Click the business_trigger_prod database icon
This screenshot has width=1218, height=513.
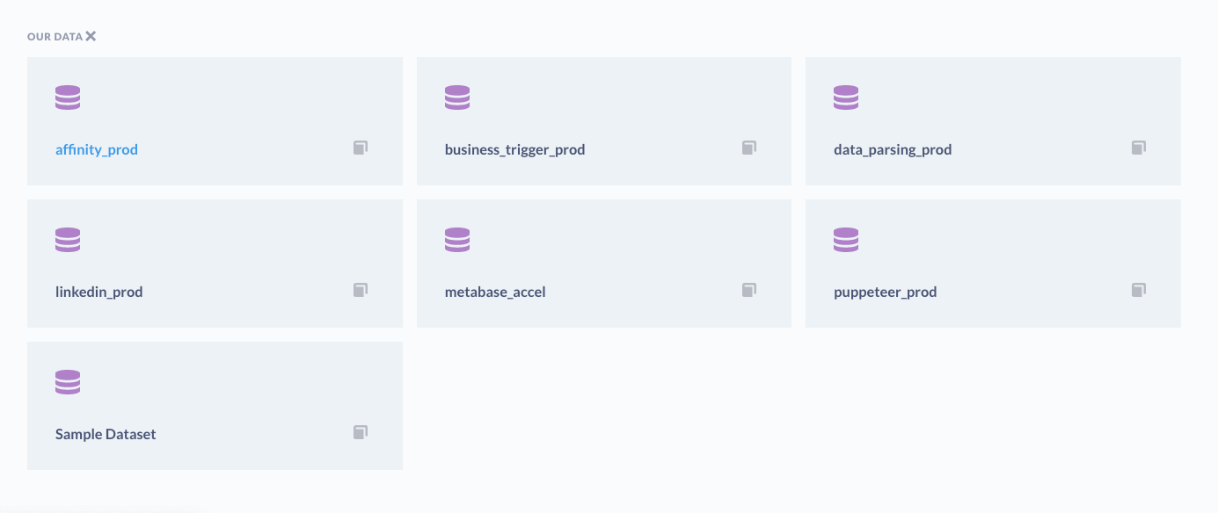click(x=457, y=98)
